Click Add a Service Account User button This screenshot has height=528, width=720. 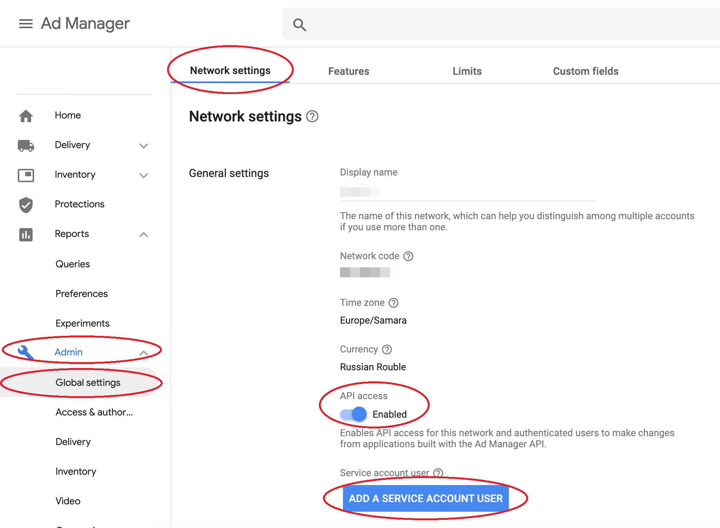pyautogui.click(x=426, y=498)
